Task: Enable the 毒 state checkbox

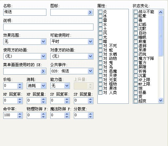Action: (136, 20)
